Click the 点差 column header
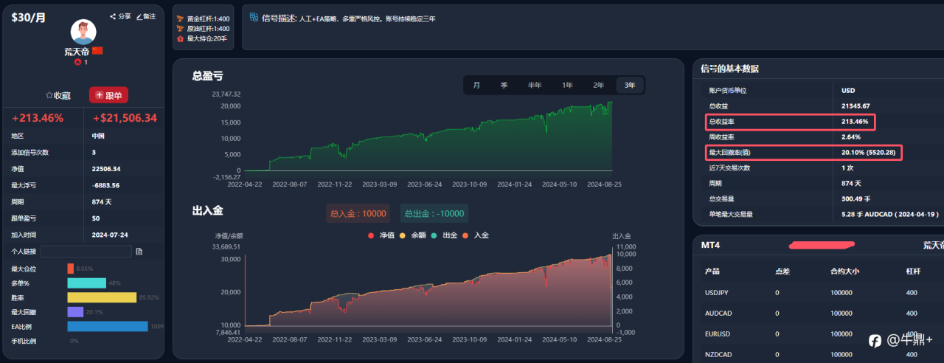944x363 pixels. click(782, 272)
